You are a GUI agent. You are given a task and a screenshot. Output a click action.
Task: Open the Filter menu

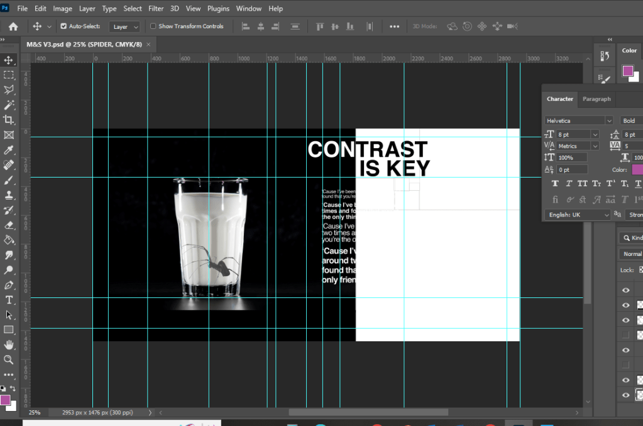[x=155, y=9]
